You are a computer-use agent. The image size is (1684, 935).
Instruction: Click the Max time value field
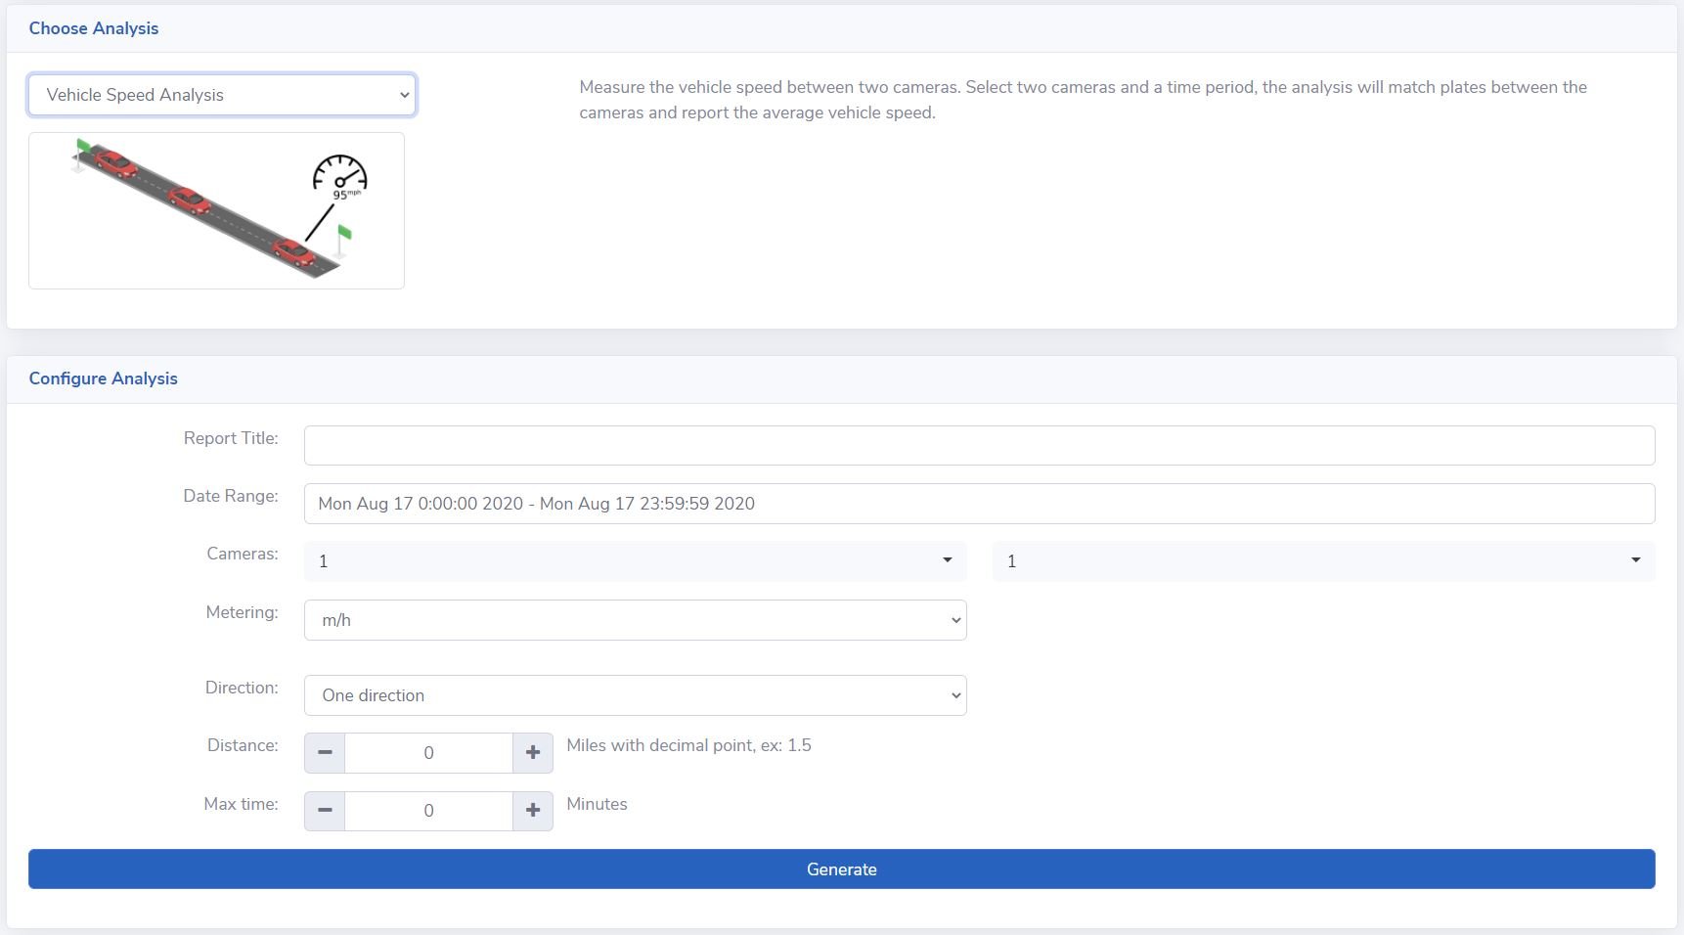click(428, 811)
